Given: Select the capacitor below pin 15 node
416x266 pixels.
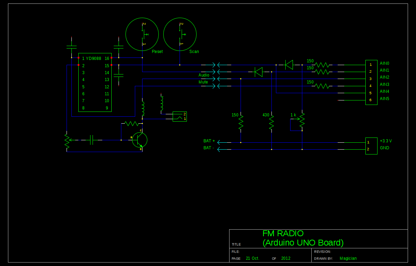Looking at the screenshot, I should (x=119, y=75).
